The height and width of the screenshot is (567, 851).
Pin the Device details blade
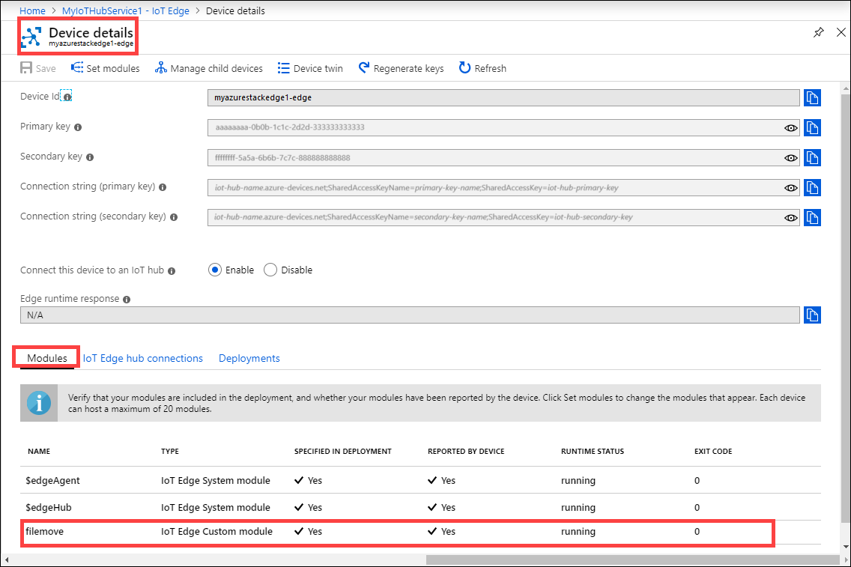pyautogui.click(x=818, y=33)
